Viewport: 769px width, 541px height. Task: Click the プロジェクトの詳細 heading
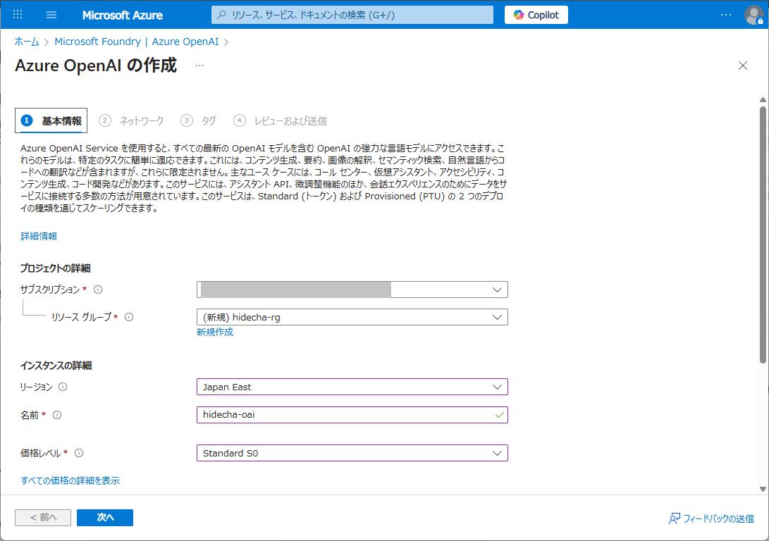pyautogui.click(x=56, y=268)
